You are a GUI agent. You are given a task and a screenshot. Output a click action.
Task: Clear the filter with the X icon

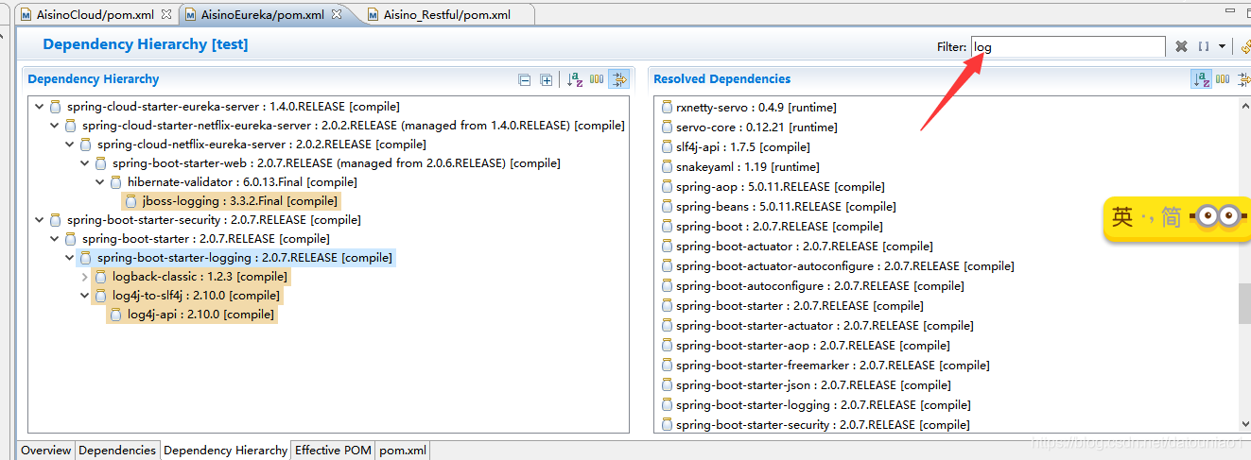click(x=1181, y=46)
